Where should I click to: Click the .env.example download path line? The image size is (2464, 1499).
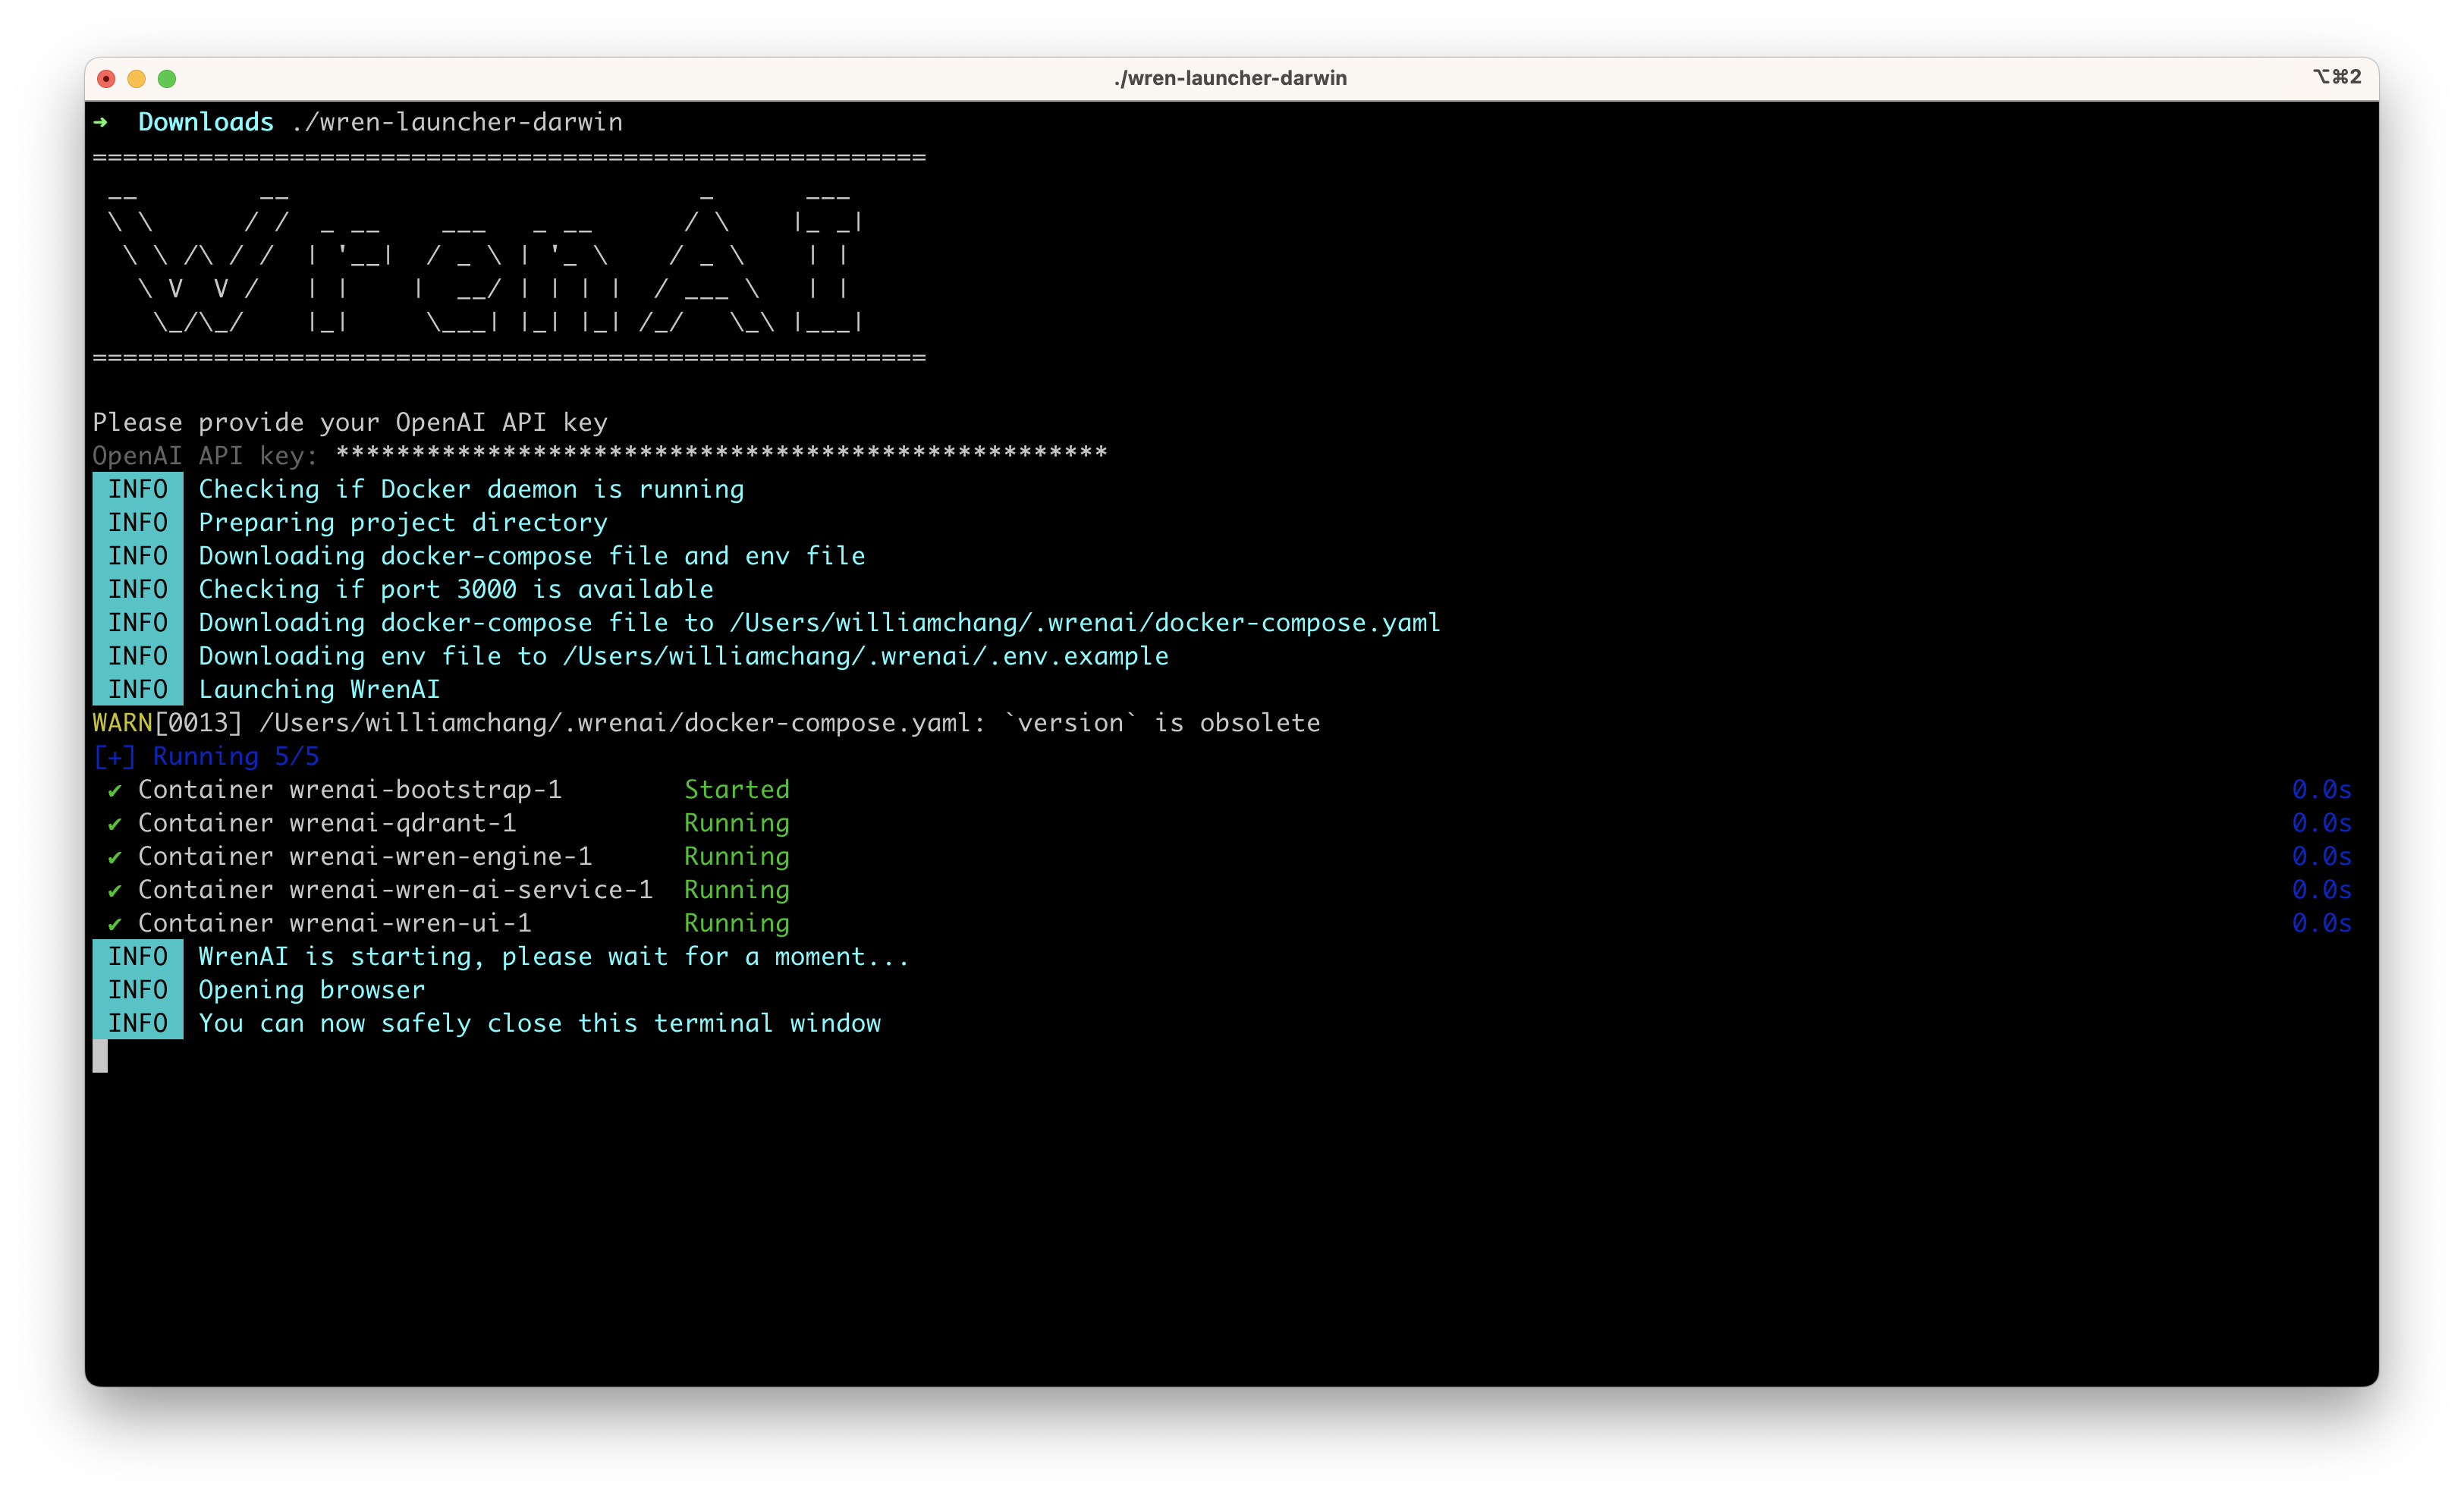(x=683, y=656)
